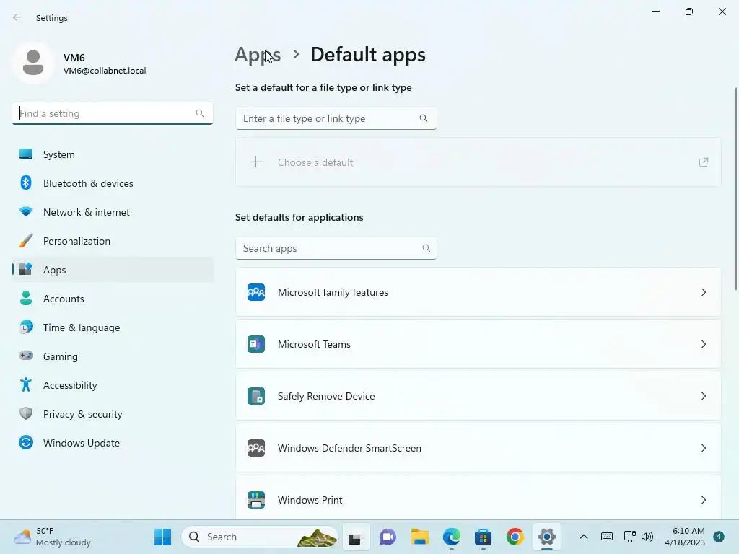The height and width of the screenshot is (554, 739).
Task: Click the Find a setting search box
Action: [112, 113]
